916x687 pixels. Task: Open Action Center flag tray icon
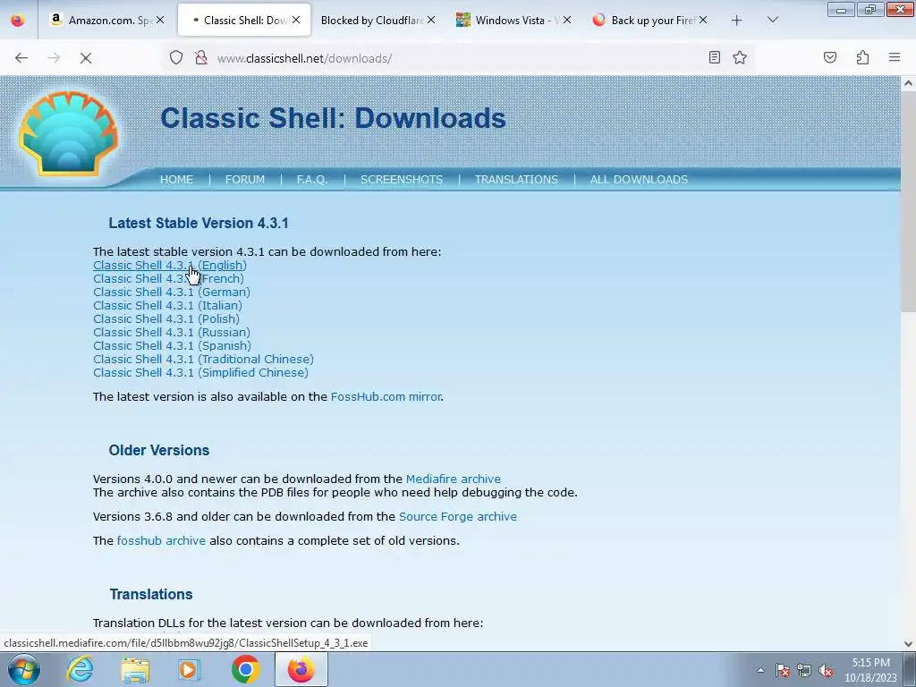[783, 670]
